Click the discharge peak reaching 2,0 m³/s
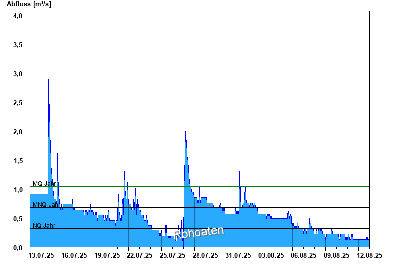This screenshot has width=399, height=274. coord(185,132)
